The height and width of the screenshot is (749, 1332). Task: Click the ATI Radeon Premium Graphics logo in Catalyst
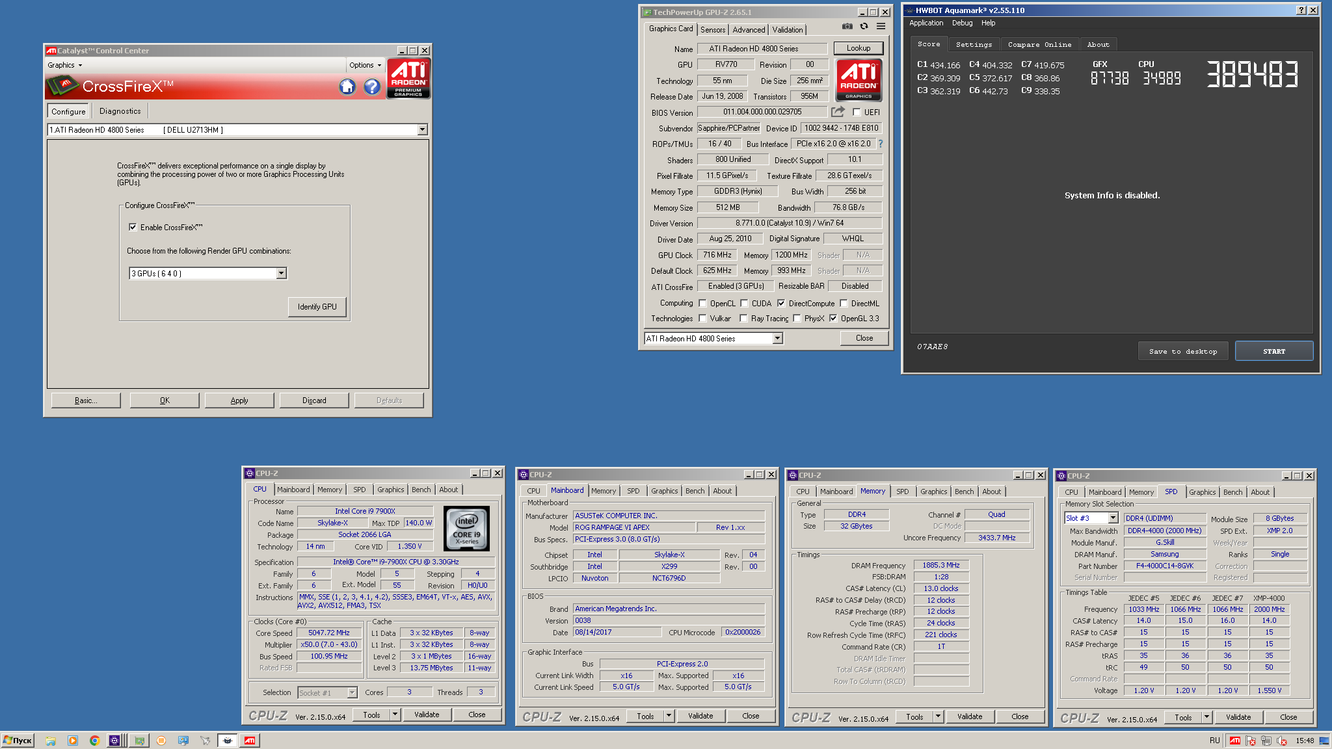point(408,78)
